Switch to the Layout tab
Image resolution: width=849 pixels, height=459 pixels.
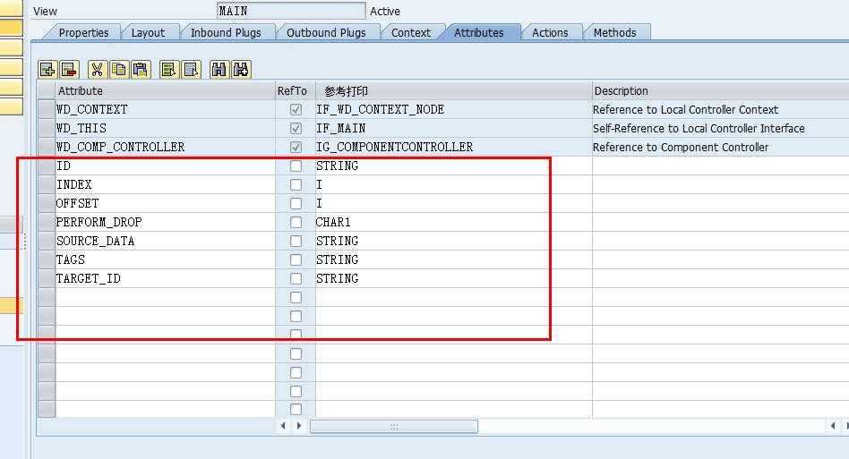tap(148, 32)
